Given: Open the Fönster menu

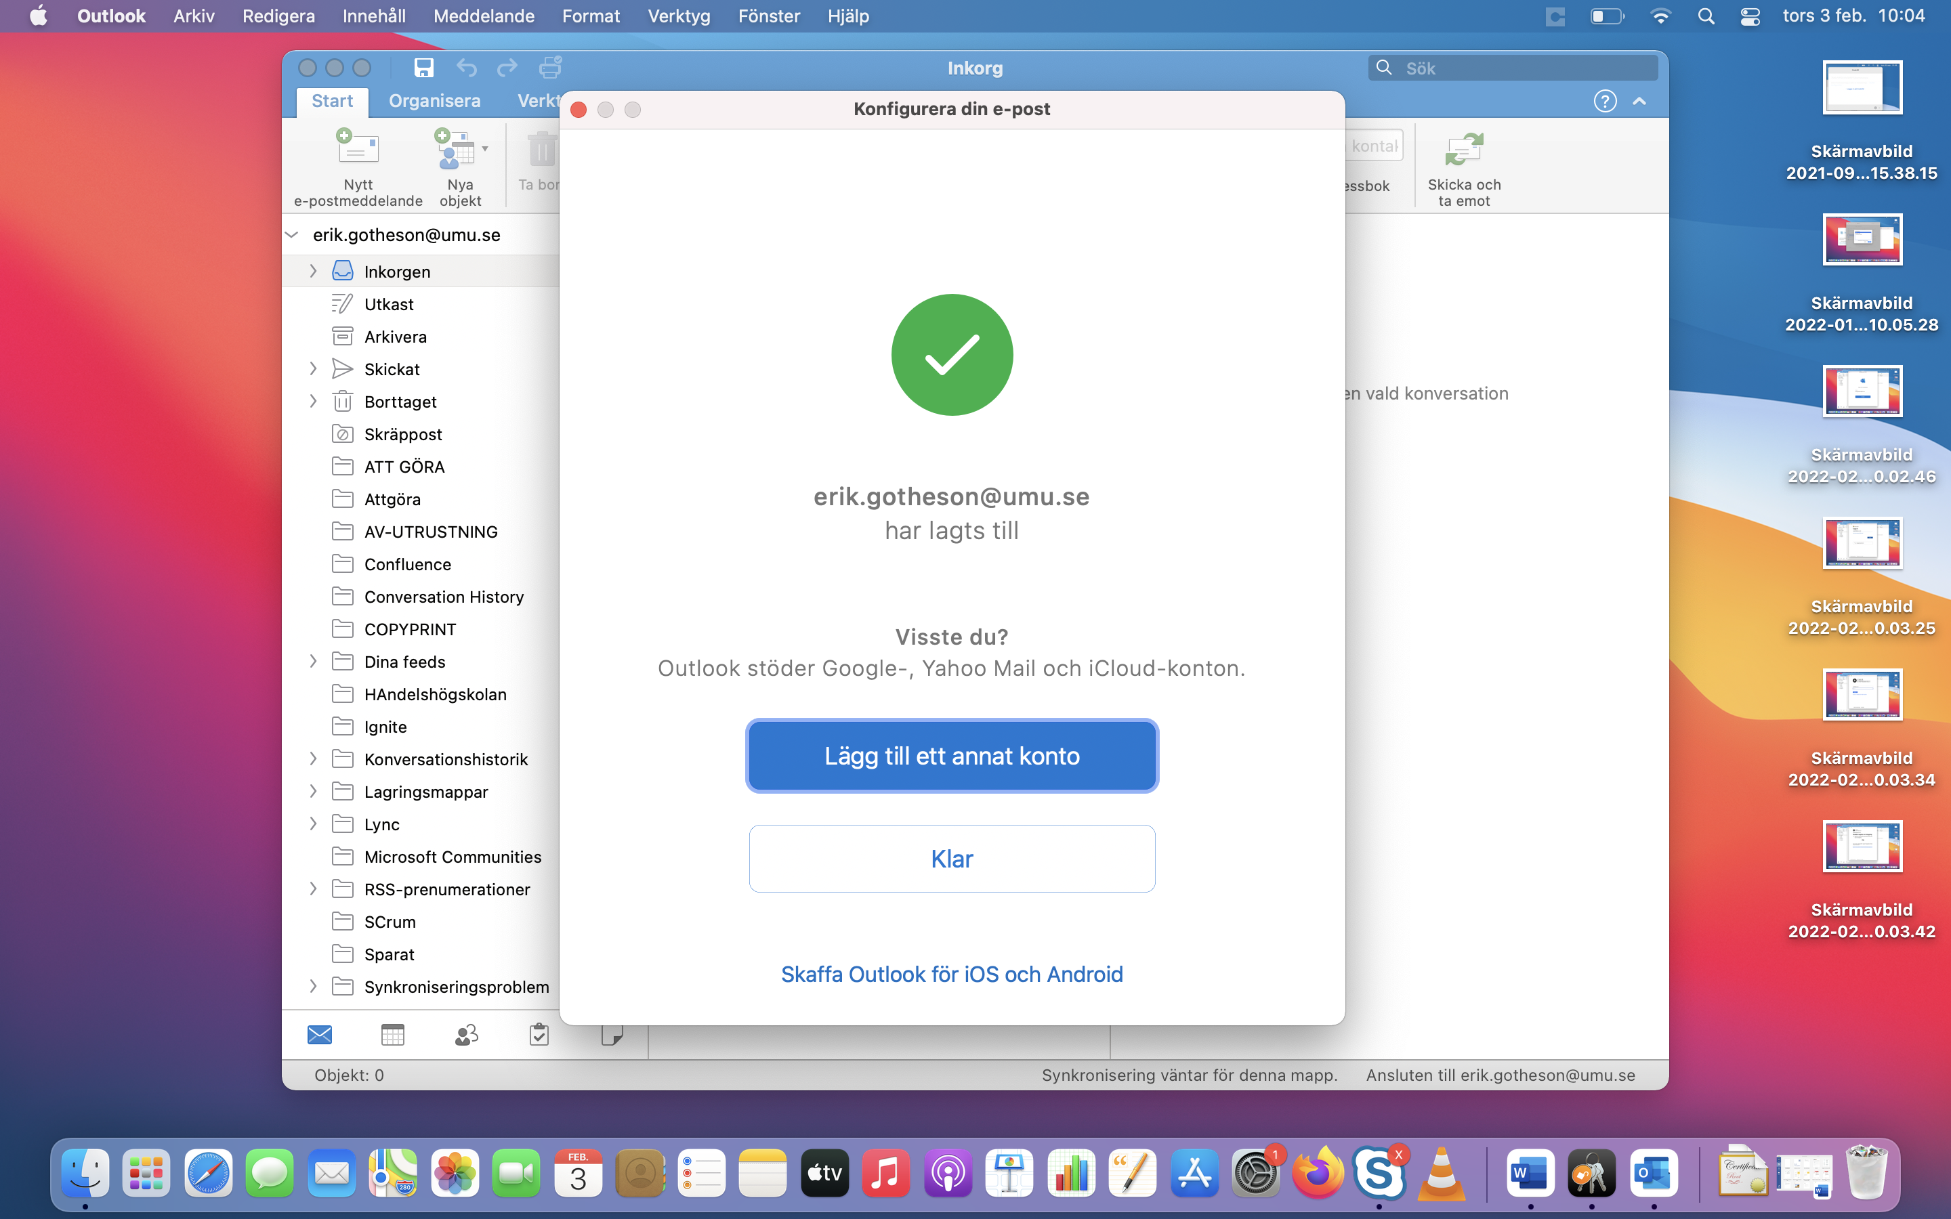Looking at the screenshot, I should 769,16.
